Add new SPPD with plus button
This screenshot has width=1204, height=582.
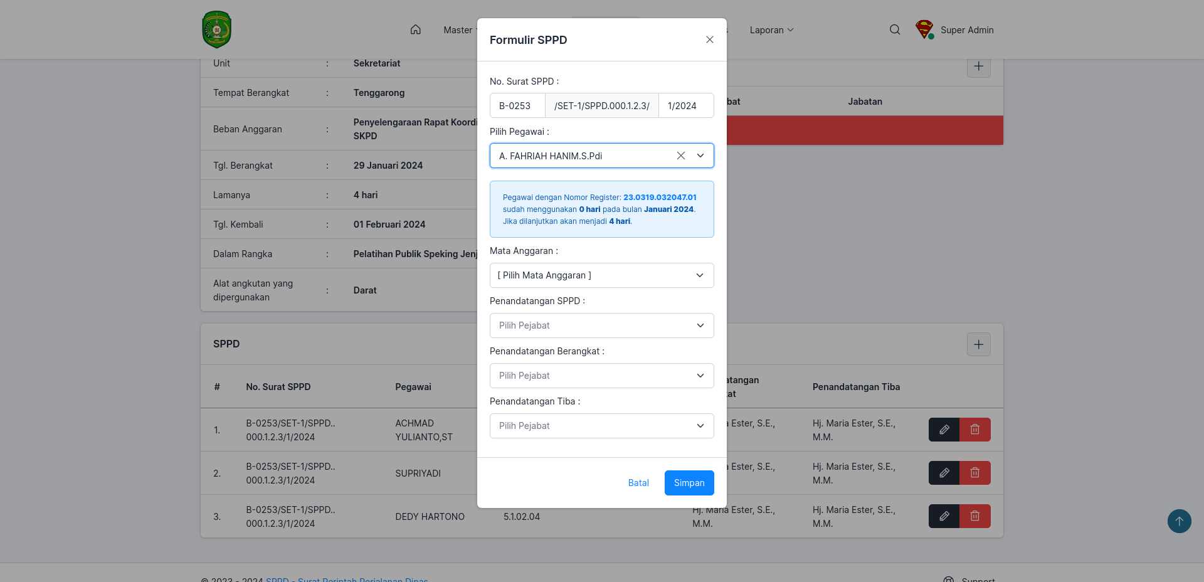[978, 344]
